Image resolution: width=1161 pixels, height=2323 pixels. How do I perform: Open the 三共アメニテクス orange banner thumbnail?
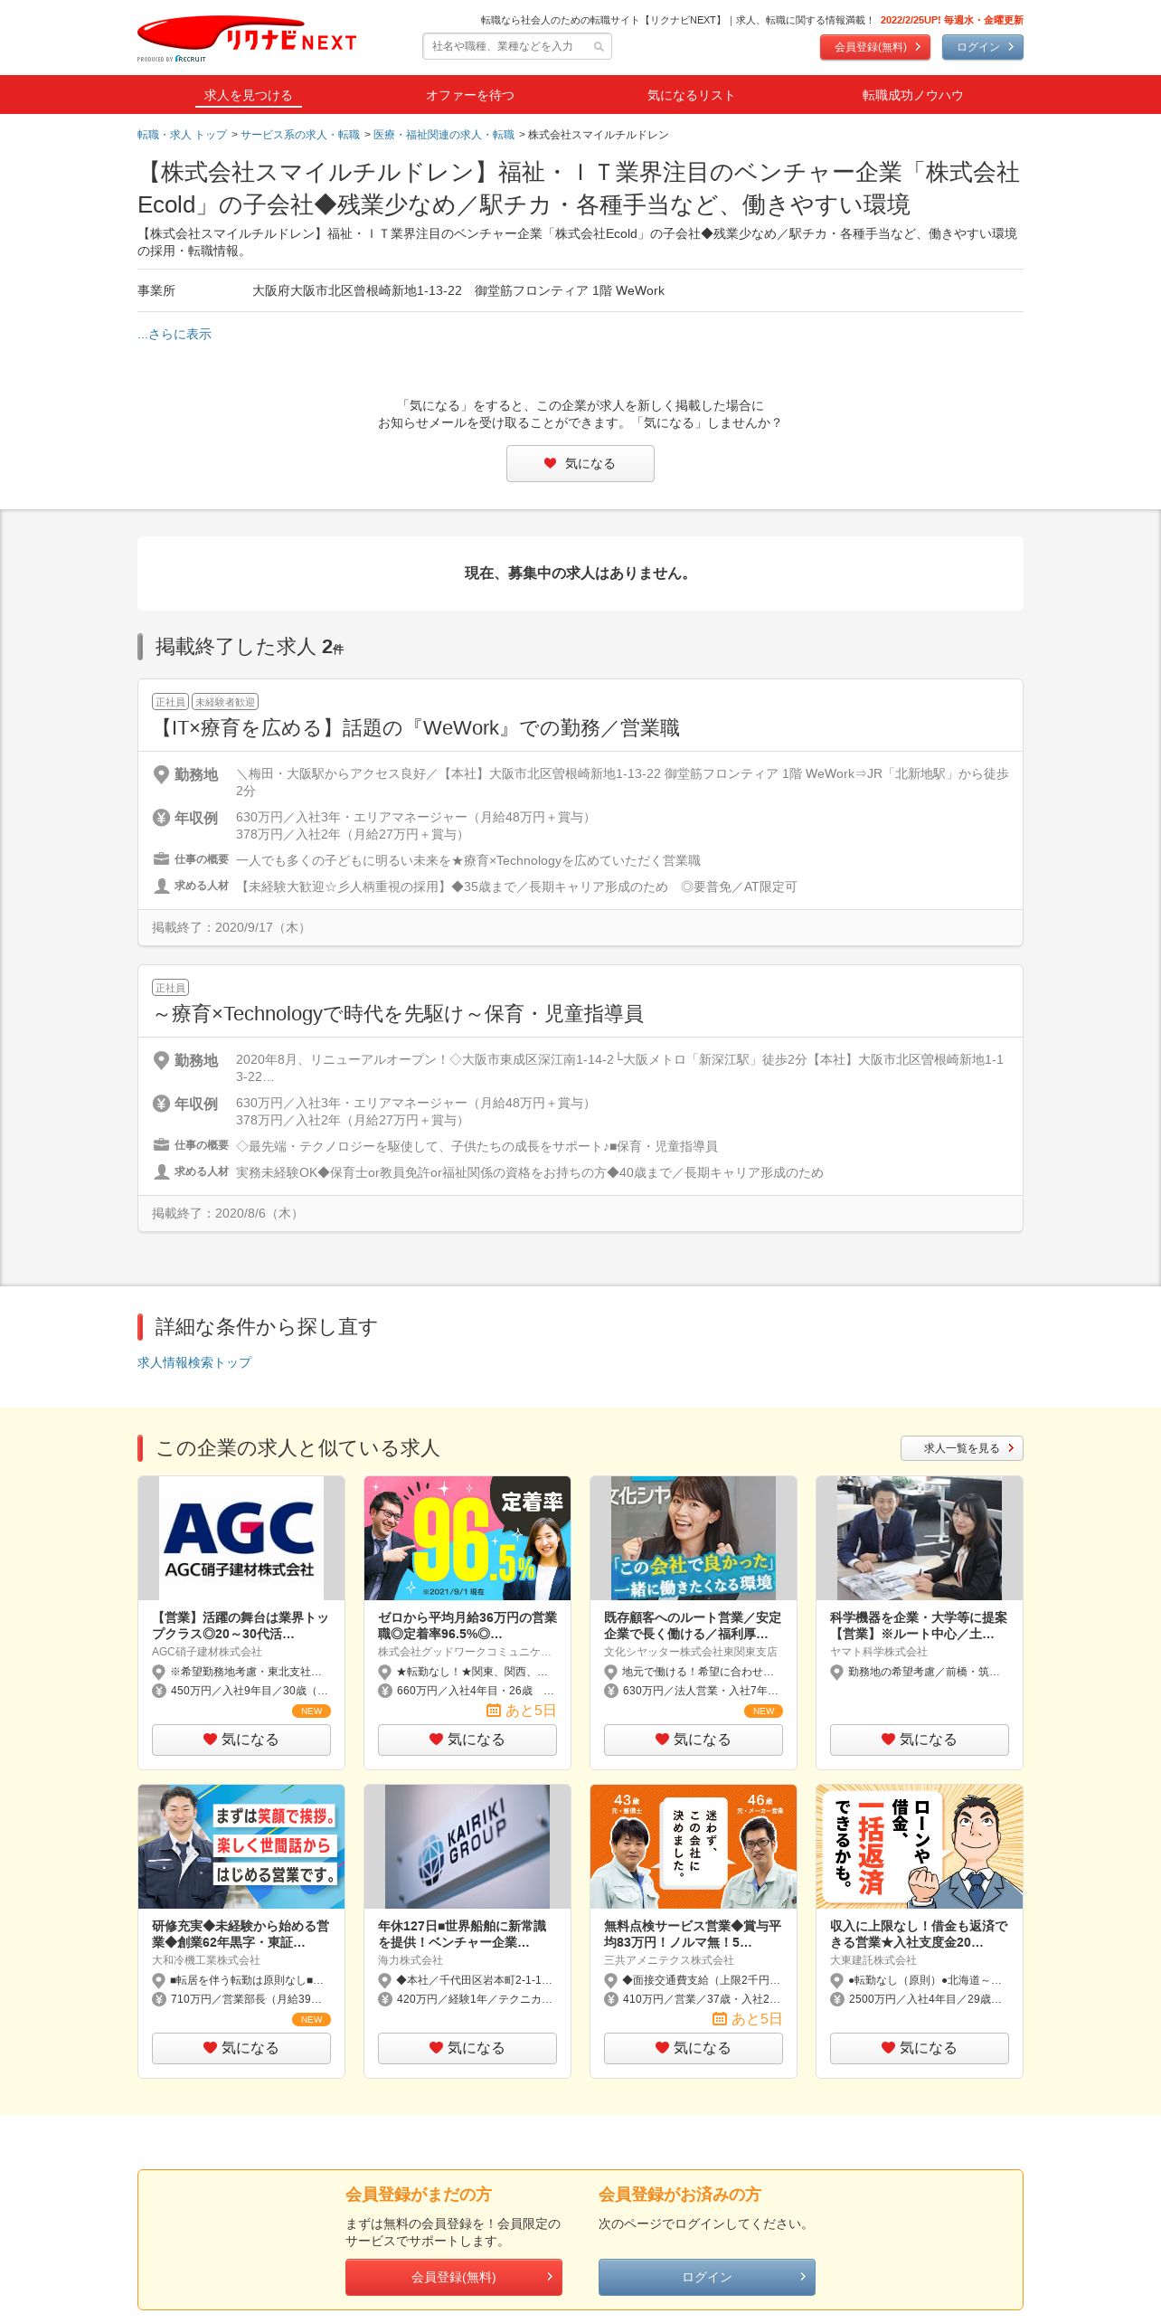(694, 1846)
